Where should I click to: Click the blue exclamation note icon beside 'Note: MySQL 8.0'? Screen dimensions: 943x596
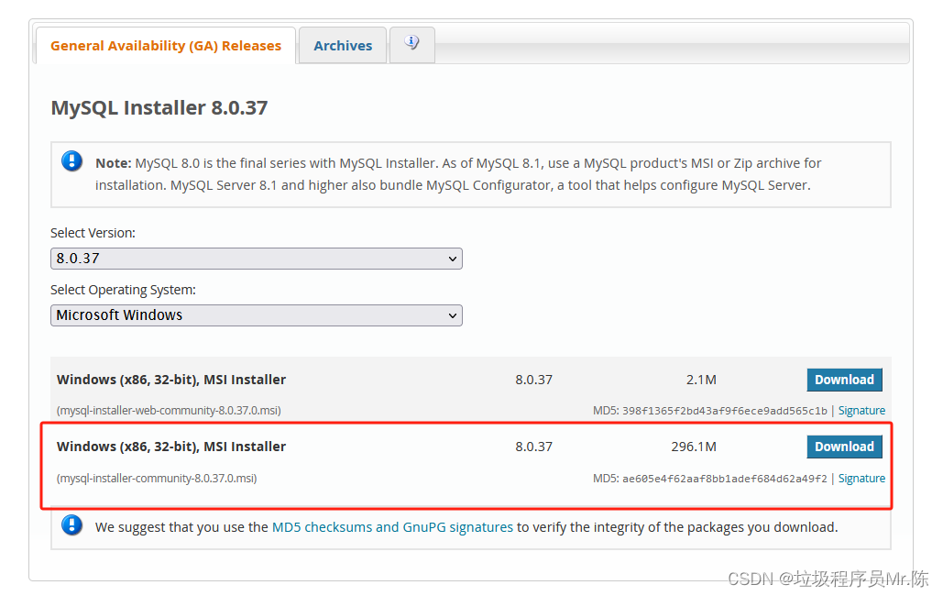pyautogui.click(x=72, y=161)
